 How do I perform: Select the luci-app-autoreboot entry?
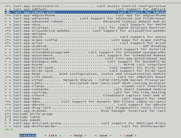click(x=85, y=55)
